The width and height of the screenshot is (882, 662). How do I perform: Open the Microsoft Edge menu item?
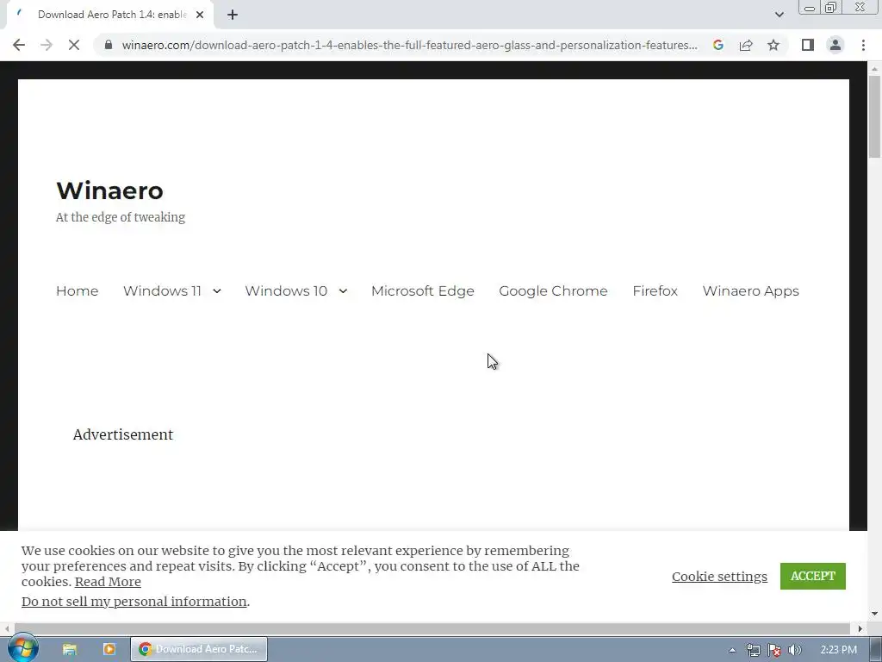[x=422, y=291]
